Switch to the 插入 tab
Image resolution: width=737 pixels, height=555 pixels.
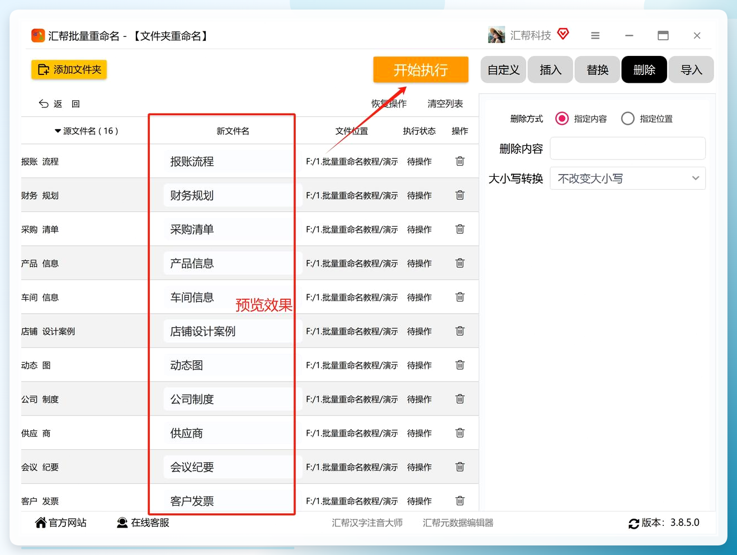550,70
